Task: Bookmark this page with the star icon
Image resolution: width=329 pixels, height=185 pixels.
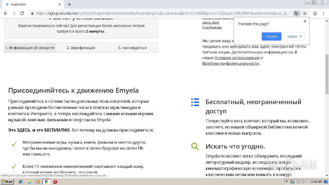Action: (305, 13)
